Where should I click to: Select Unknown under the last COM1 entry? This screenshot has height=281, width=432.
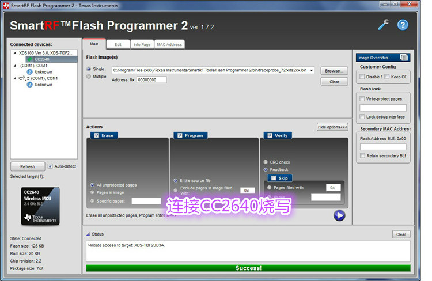43,85
